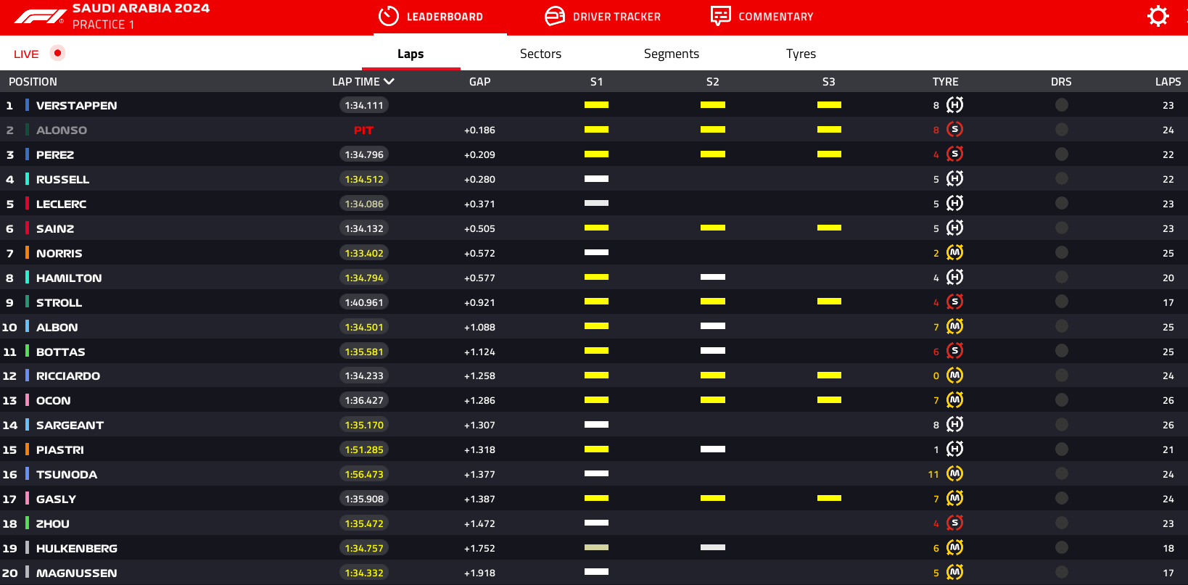Click Zhou's soft tyre icon

point(954,523)
